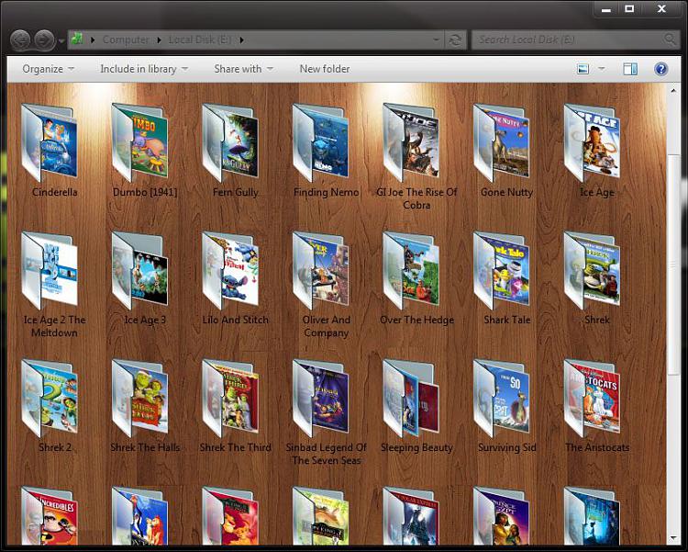This screenshot has height=552, width=688.
Task: Select the "Shrek 2" folder name
Action: [x=55, y=447]
